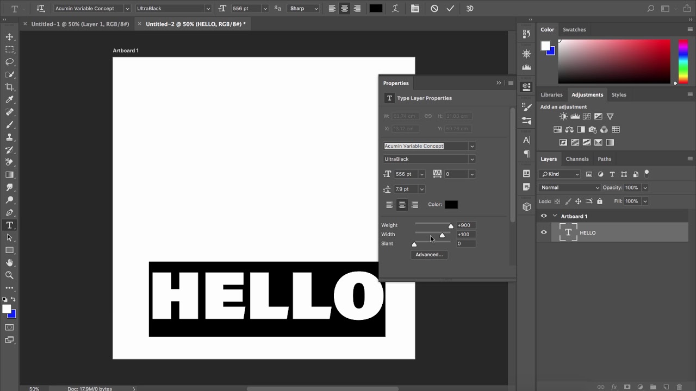Add a Color Balance adjustment
The height and width of the screenshot is (391, 696).
[569, 129]
